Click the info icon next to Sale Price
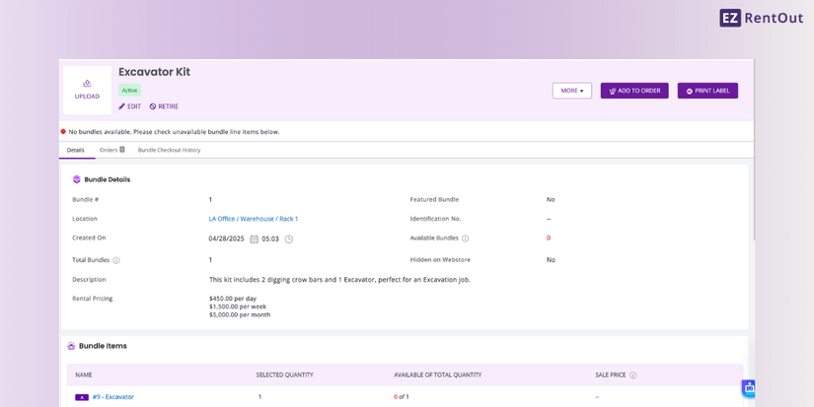 pos(633,374)
